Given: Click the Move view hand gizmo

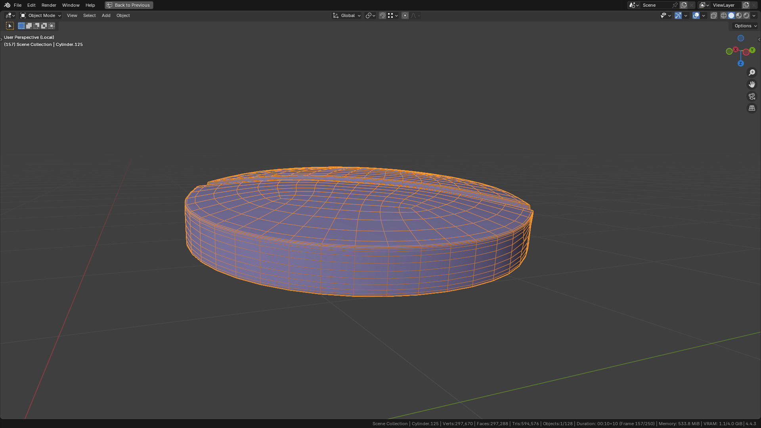Looking at the screenshot, I should (x=752, y=84).
